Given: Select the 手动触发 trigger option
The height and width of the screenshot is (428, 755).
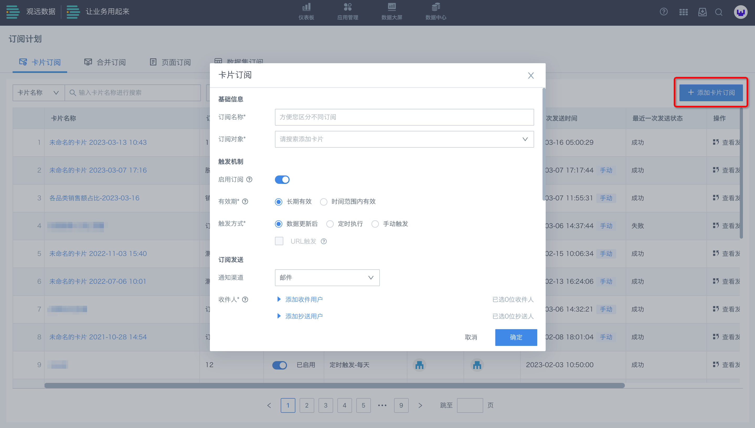Looking at the screenshot, I should (x=390, y=224).
